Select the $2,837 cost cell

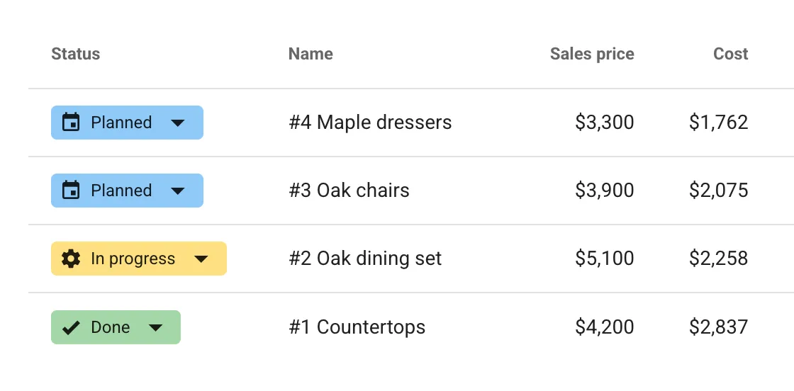[x=718, y=327]
